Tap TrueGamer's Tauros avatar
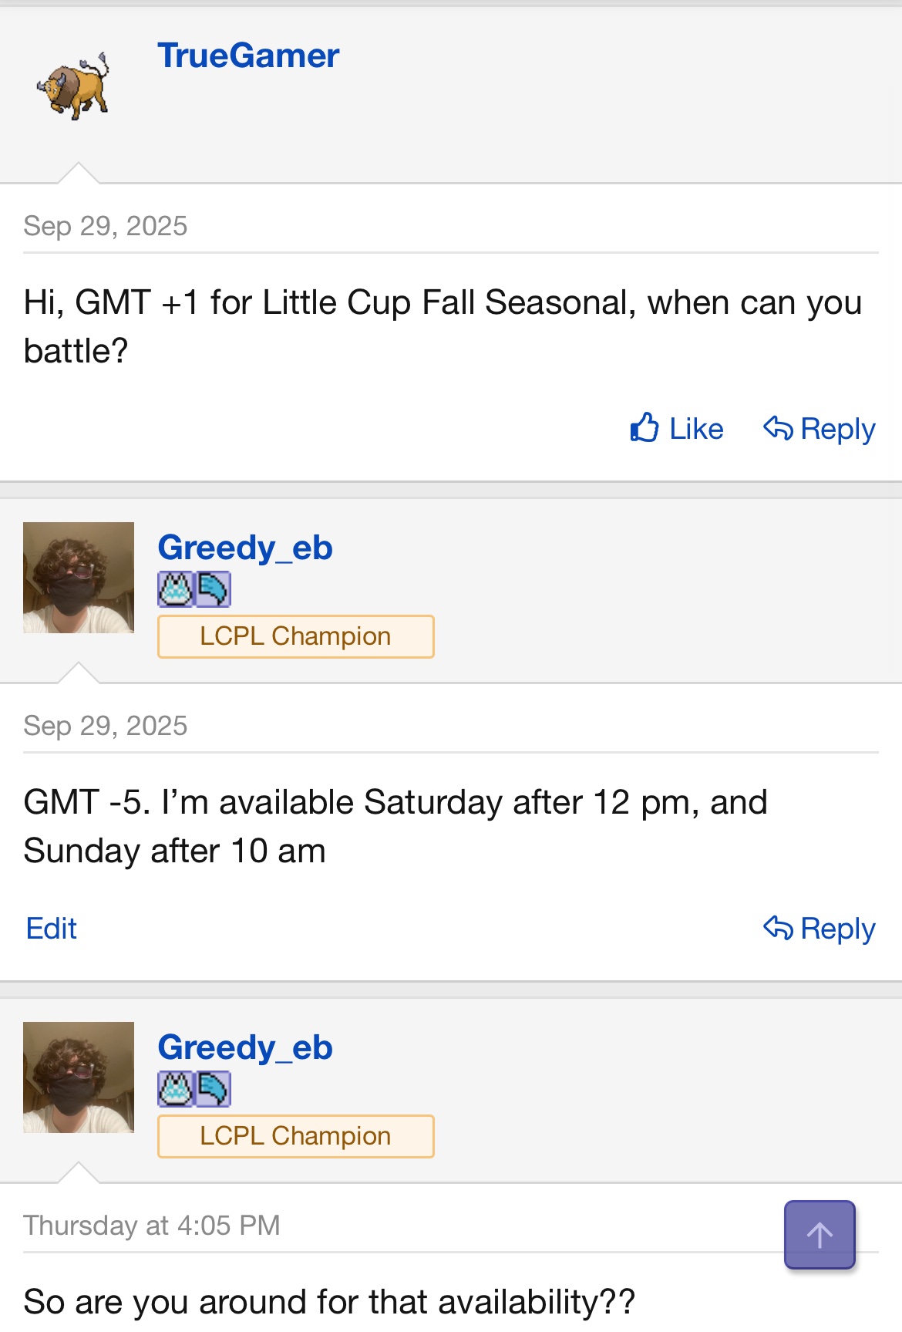 click(x=74, y=86)
